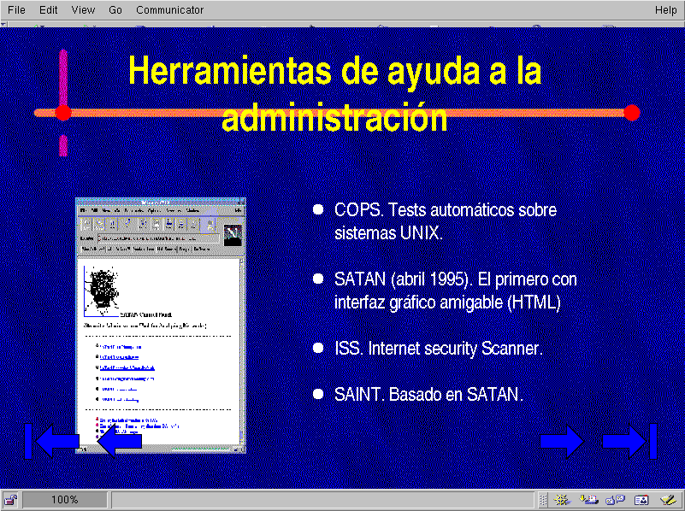Open the View menu
The height and width of the screenshot is (511, 685).
coord(83,10)
